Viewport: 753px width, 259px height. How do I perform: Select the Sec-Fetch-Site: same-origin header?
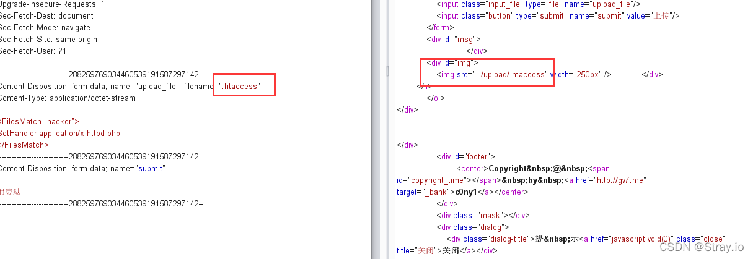click(49, 39)
